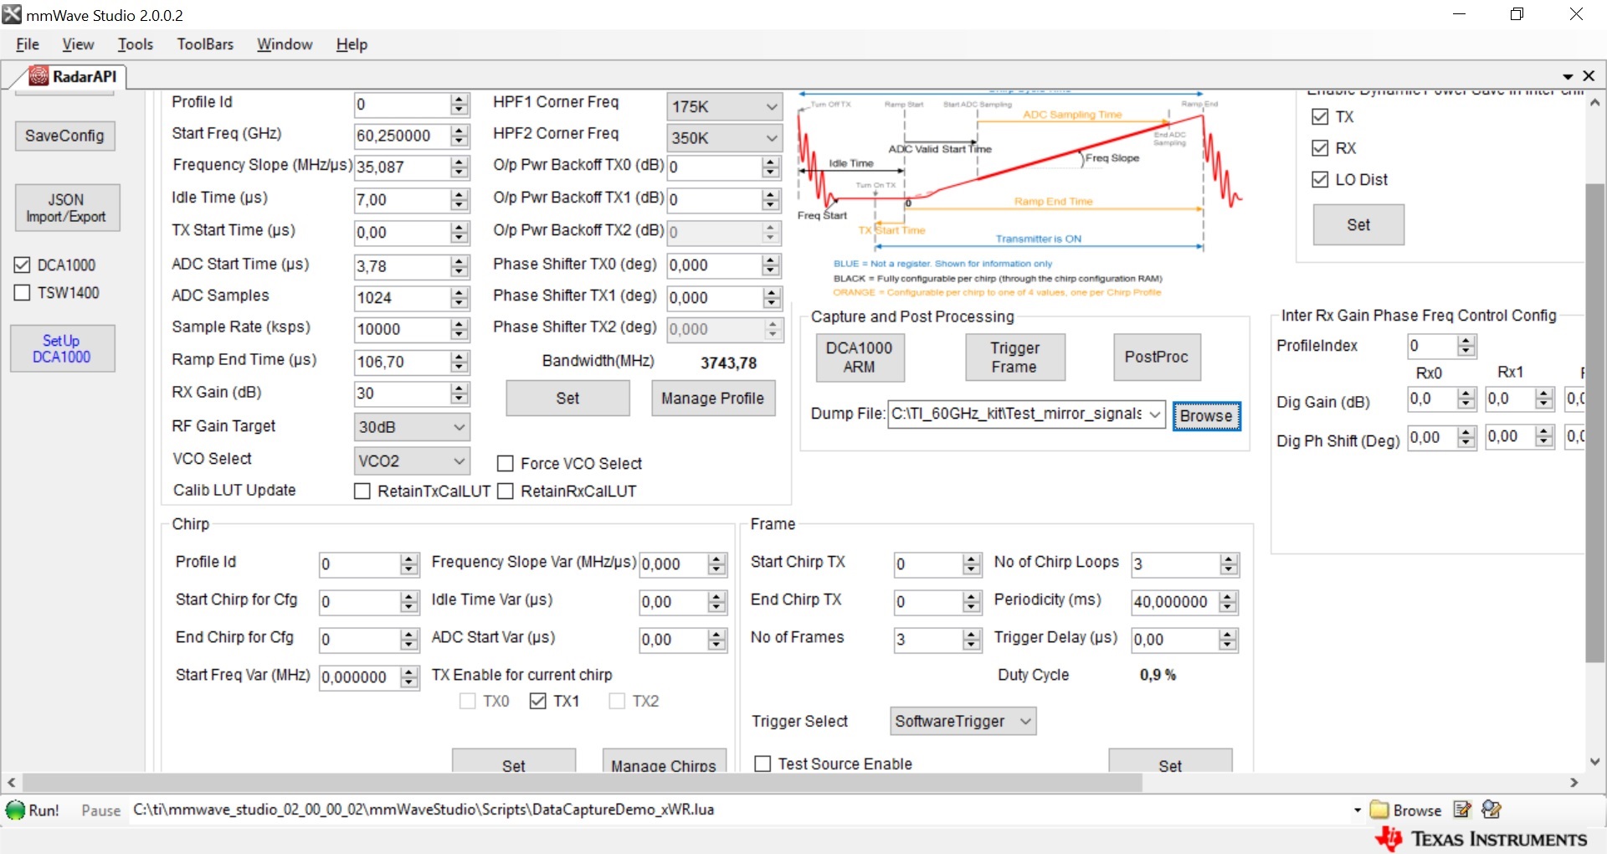Expand the VCO Select dropdown
This screenshot has height=854, width=1607.
pos(412,461)
